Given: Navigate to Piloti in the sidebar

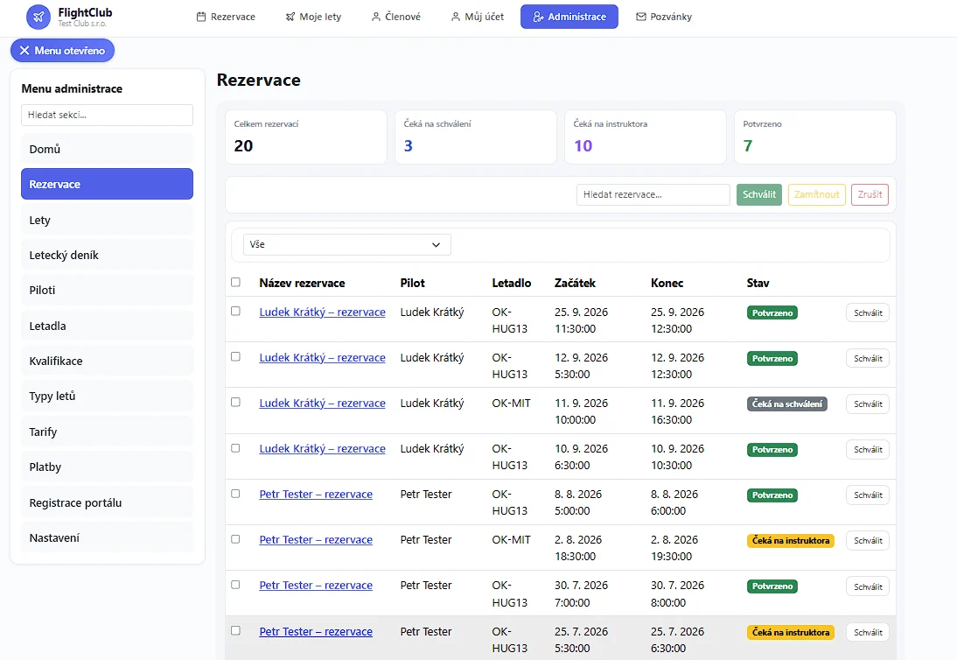Looking at the screenshot, I should pos(107,290).
